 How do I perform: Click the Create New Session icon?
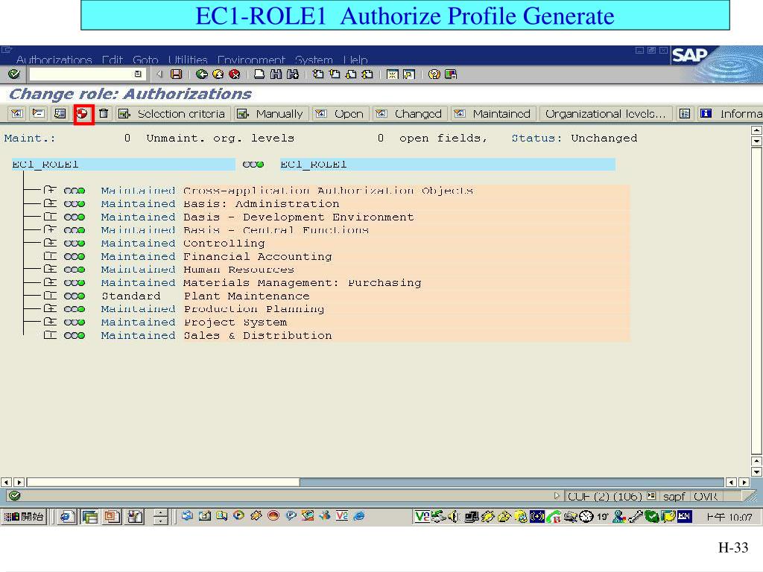pos(392,74)
